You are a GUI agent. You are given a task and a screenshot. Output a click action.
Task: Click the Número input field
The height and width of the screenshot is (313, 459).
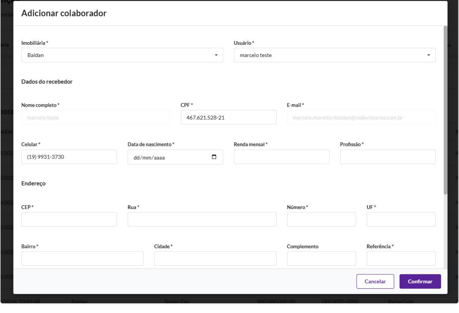pyautogui.click(x=321, y=219)
